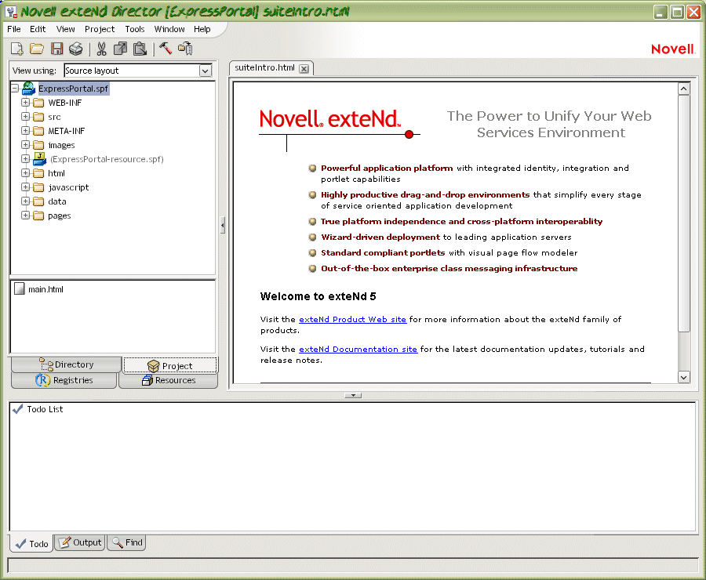This screenshot has height=580, width=706.
Task: Click the document scrollbar up arrow
Action: pos(683,89)
